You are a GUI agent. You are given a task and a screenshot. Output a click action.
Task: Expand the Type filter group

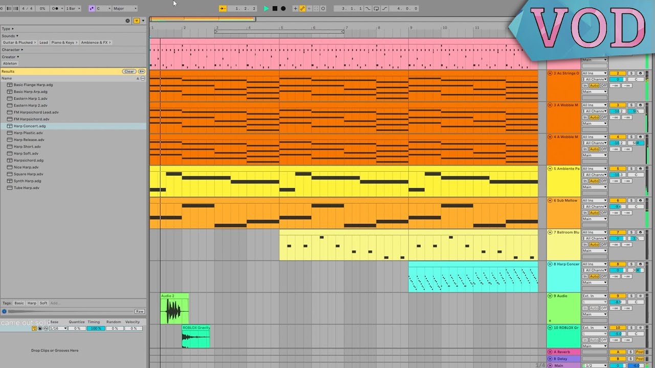click(8, 29)
